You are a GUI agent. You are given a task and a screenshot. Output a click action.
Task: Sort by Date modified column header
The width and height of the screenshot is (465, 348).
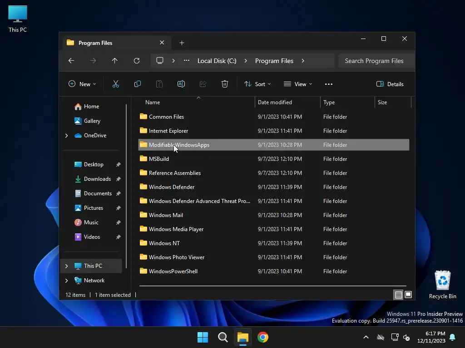[x=287, y=102]
